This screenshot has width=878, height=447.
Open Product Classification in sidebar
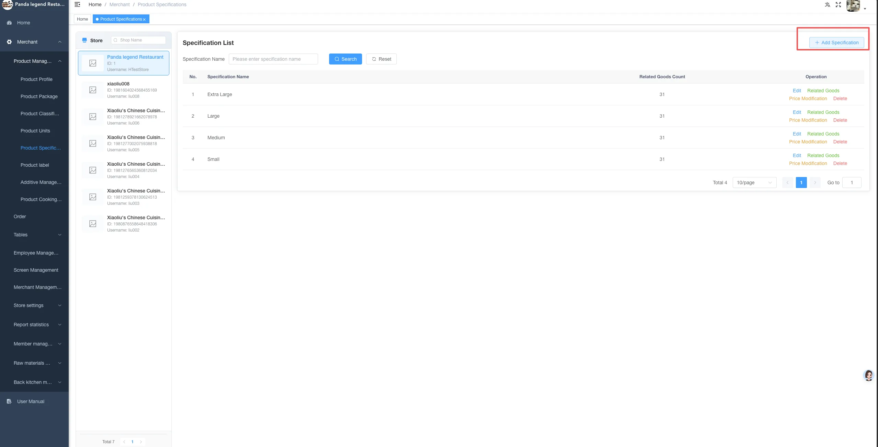coord(40,114)
